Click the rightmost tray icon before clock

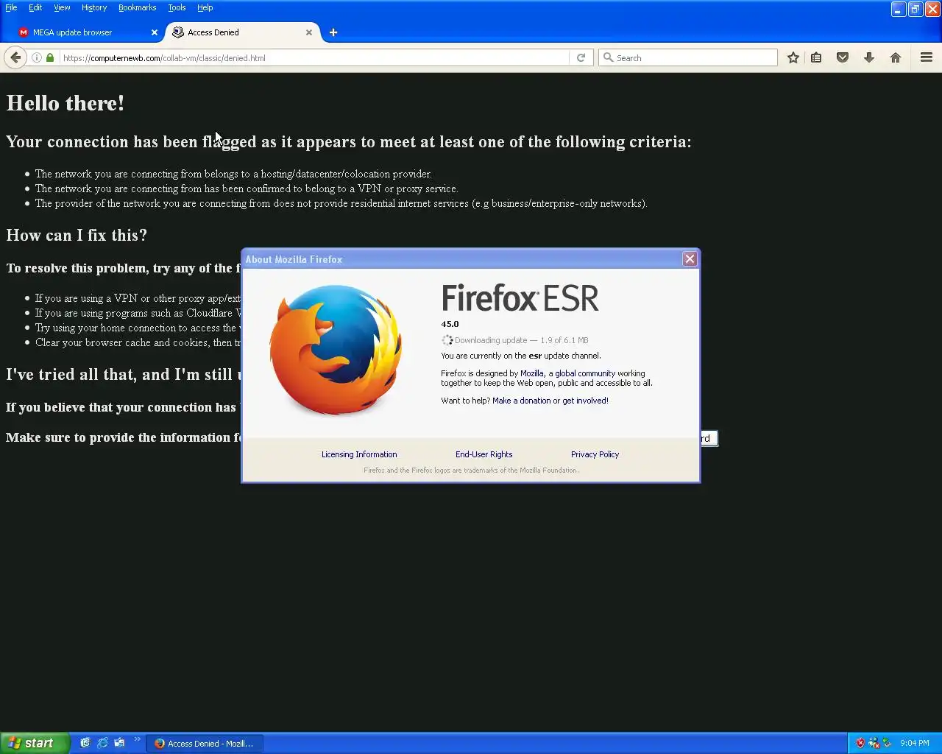tap(888, 743)
